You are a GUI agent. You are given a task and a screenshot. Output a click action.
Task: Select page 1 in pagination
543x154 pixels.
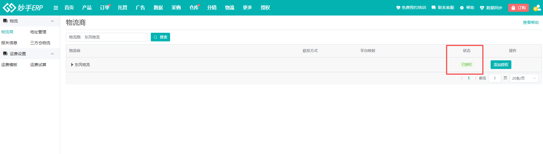(x=469, y=78)
